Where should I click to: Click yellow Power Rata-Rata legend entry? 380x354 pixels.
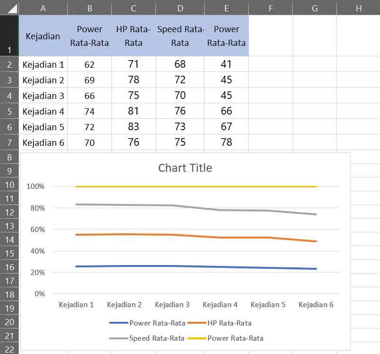tap(226, 338)
